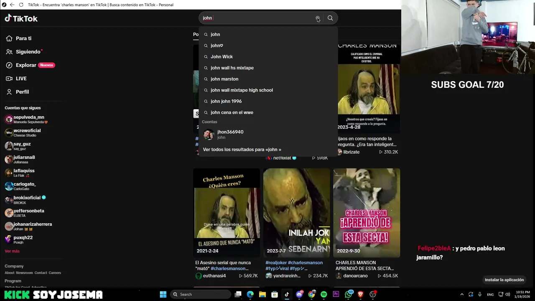
Task: Select the john heart emoji suggestion
Action: [x=268, y=46]
